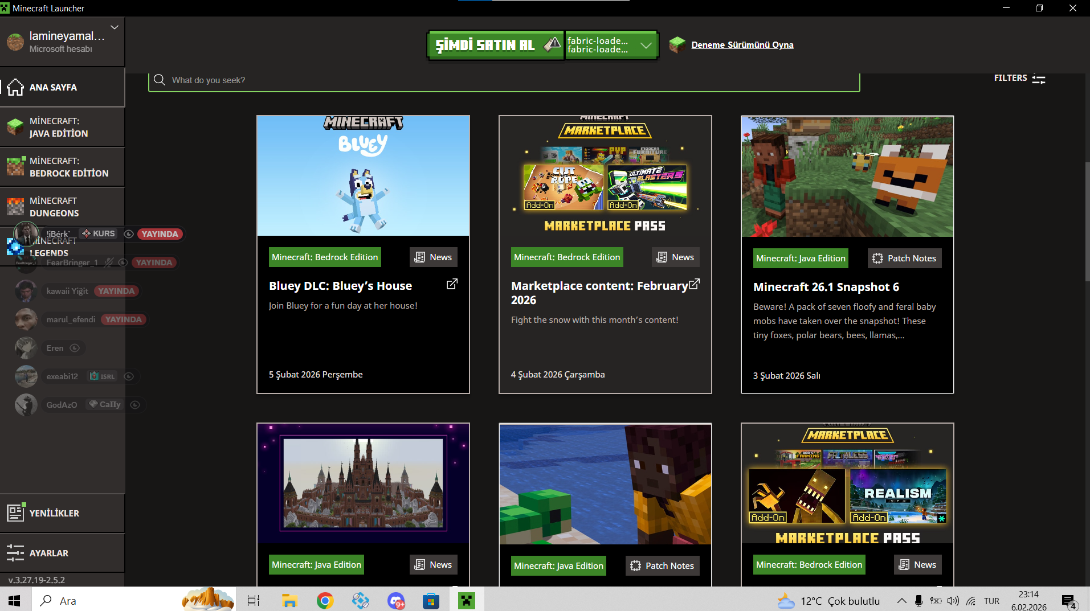Click Java Edition tag on the turtle card
Image resolution: width=1090 pixels, height=611 pixels.
[558, 566]
